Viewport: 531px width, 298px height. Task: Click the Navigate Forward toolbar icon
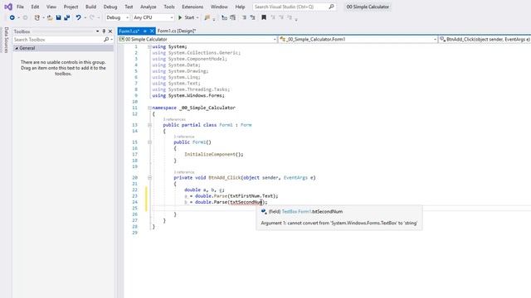pyautogui.click(x=25, y=17)
